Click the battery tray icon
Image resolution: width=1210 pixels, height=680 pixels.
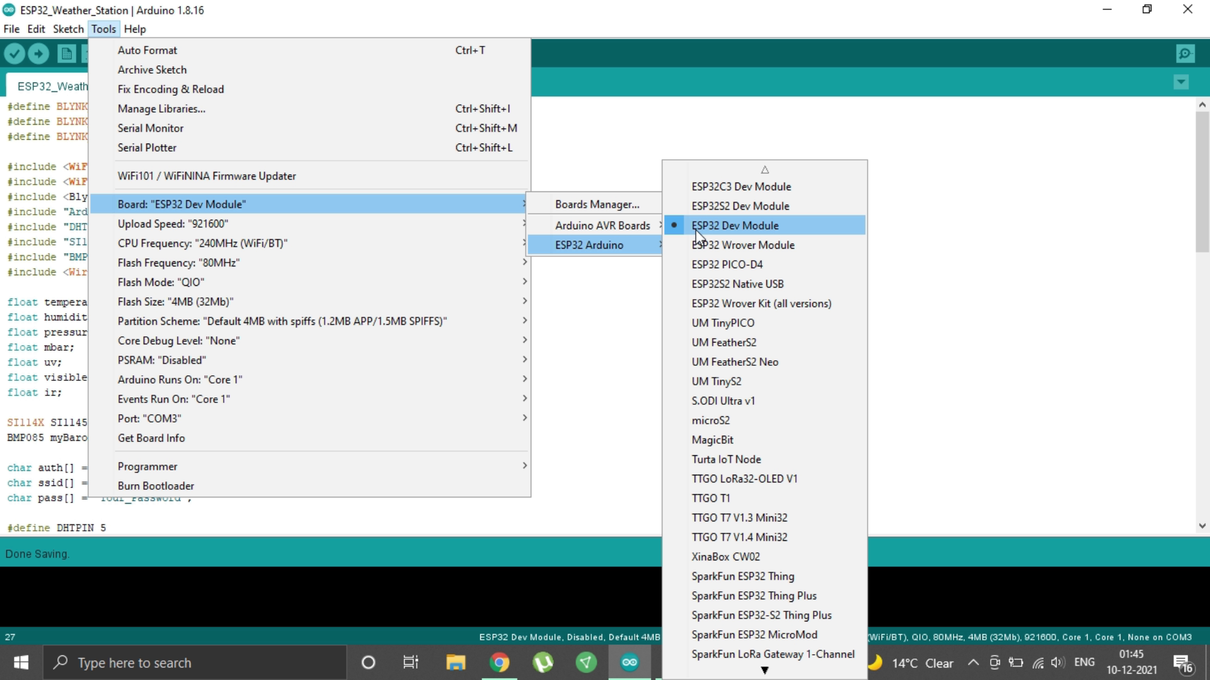(1016, 662)
